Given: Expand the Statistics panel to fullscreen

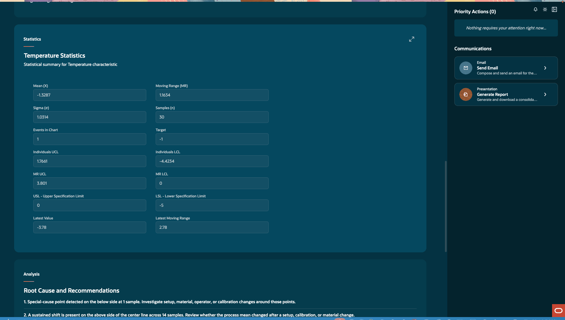Looking at the screenshot, I should click(x=411, y=39).
